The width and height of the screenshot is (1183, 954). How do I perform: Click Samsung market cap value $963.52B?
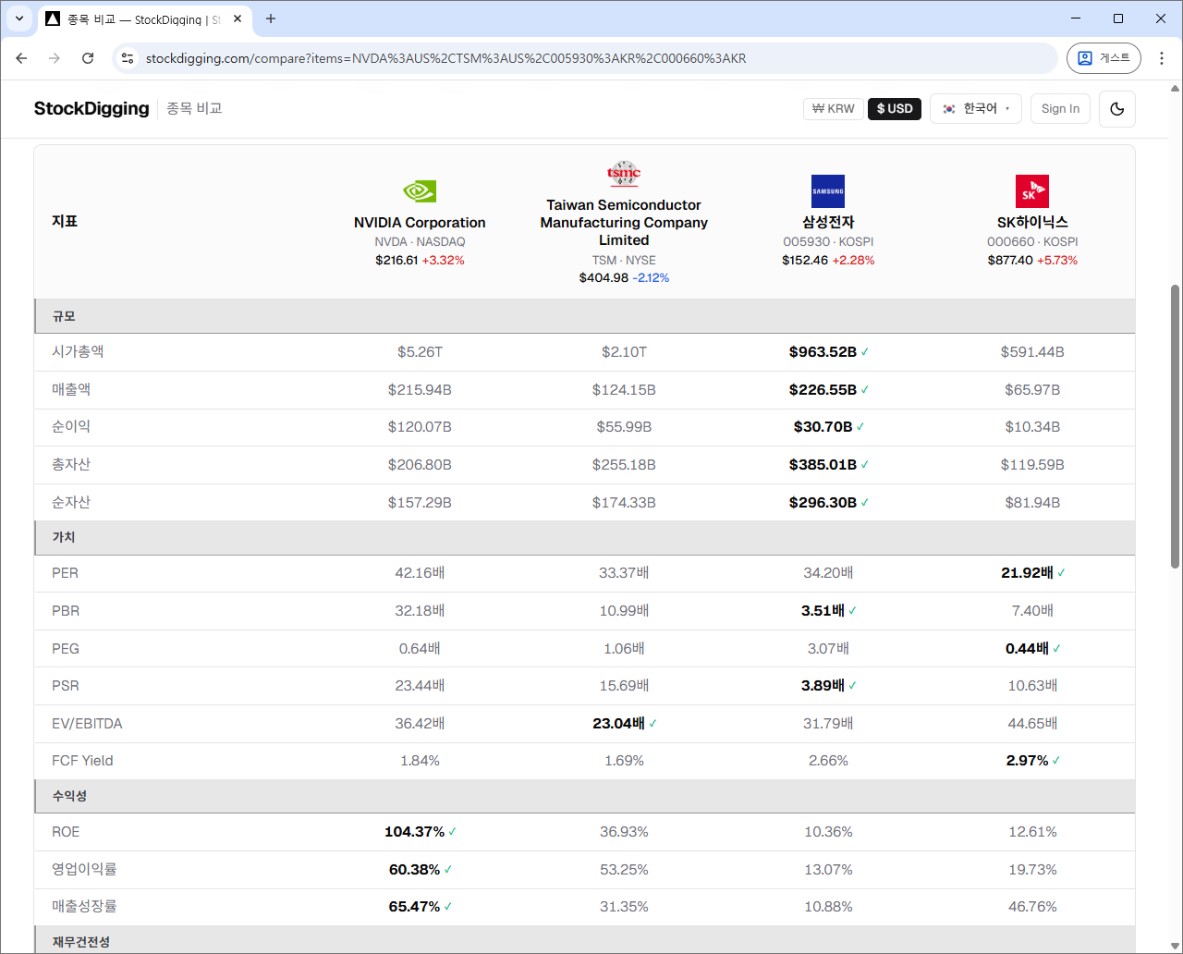(823, 352)
